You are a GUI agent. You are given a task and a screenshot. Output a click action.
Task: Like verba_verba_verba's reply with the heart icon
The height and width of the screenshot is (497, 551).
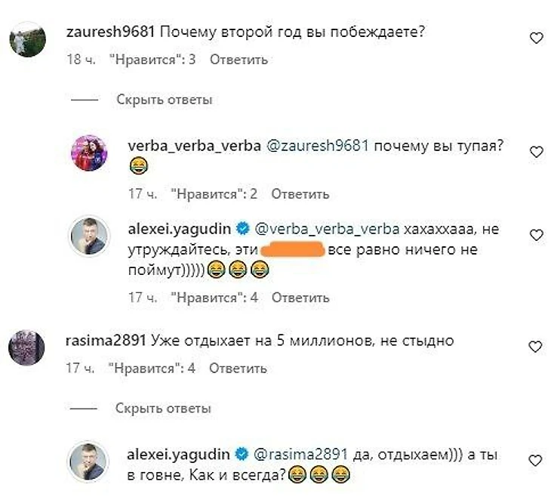pyautogui.click(x=536, y=152)
